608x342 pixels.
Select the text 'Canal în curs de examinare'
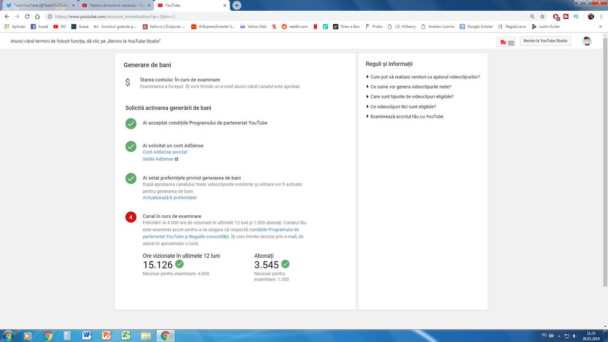[x=172, y=216]
